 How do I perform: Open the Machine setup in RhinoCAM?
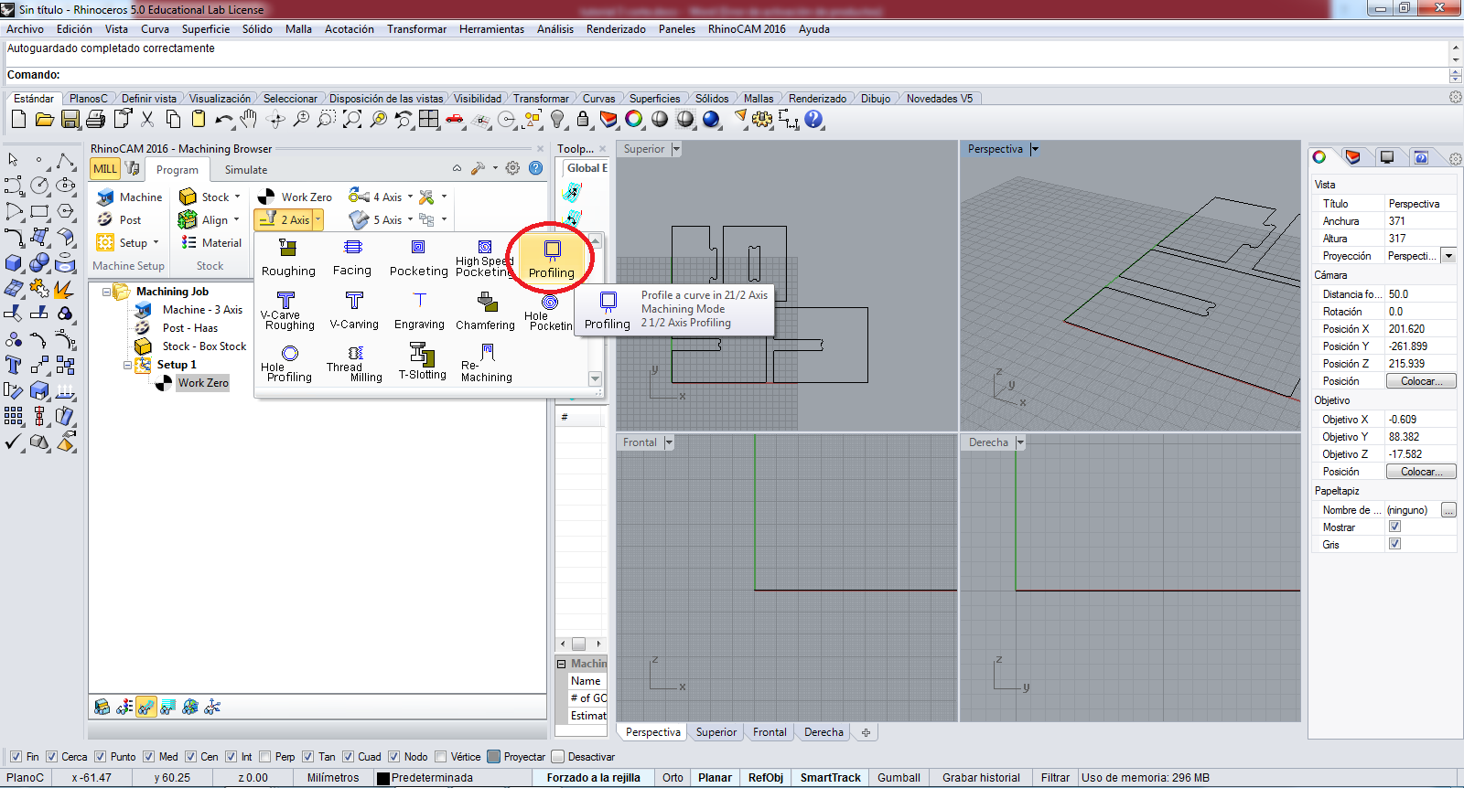click(x=129, y=197)
